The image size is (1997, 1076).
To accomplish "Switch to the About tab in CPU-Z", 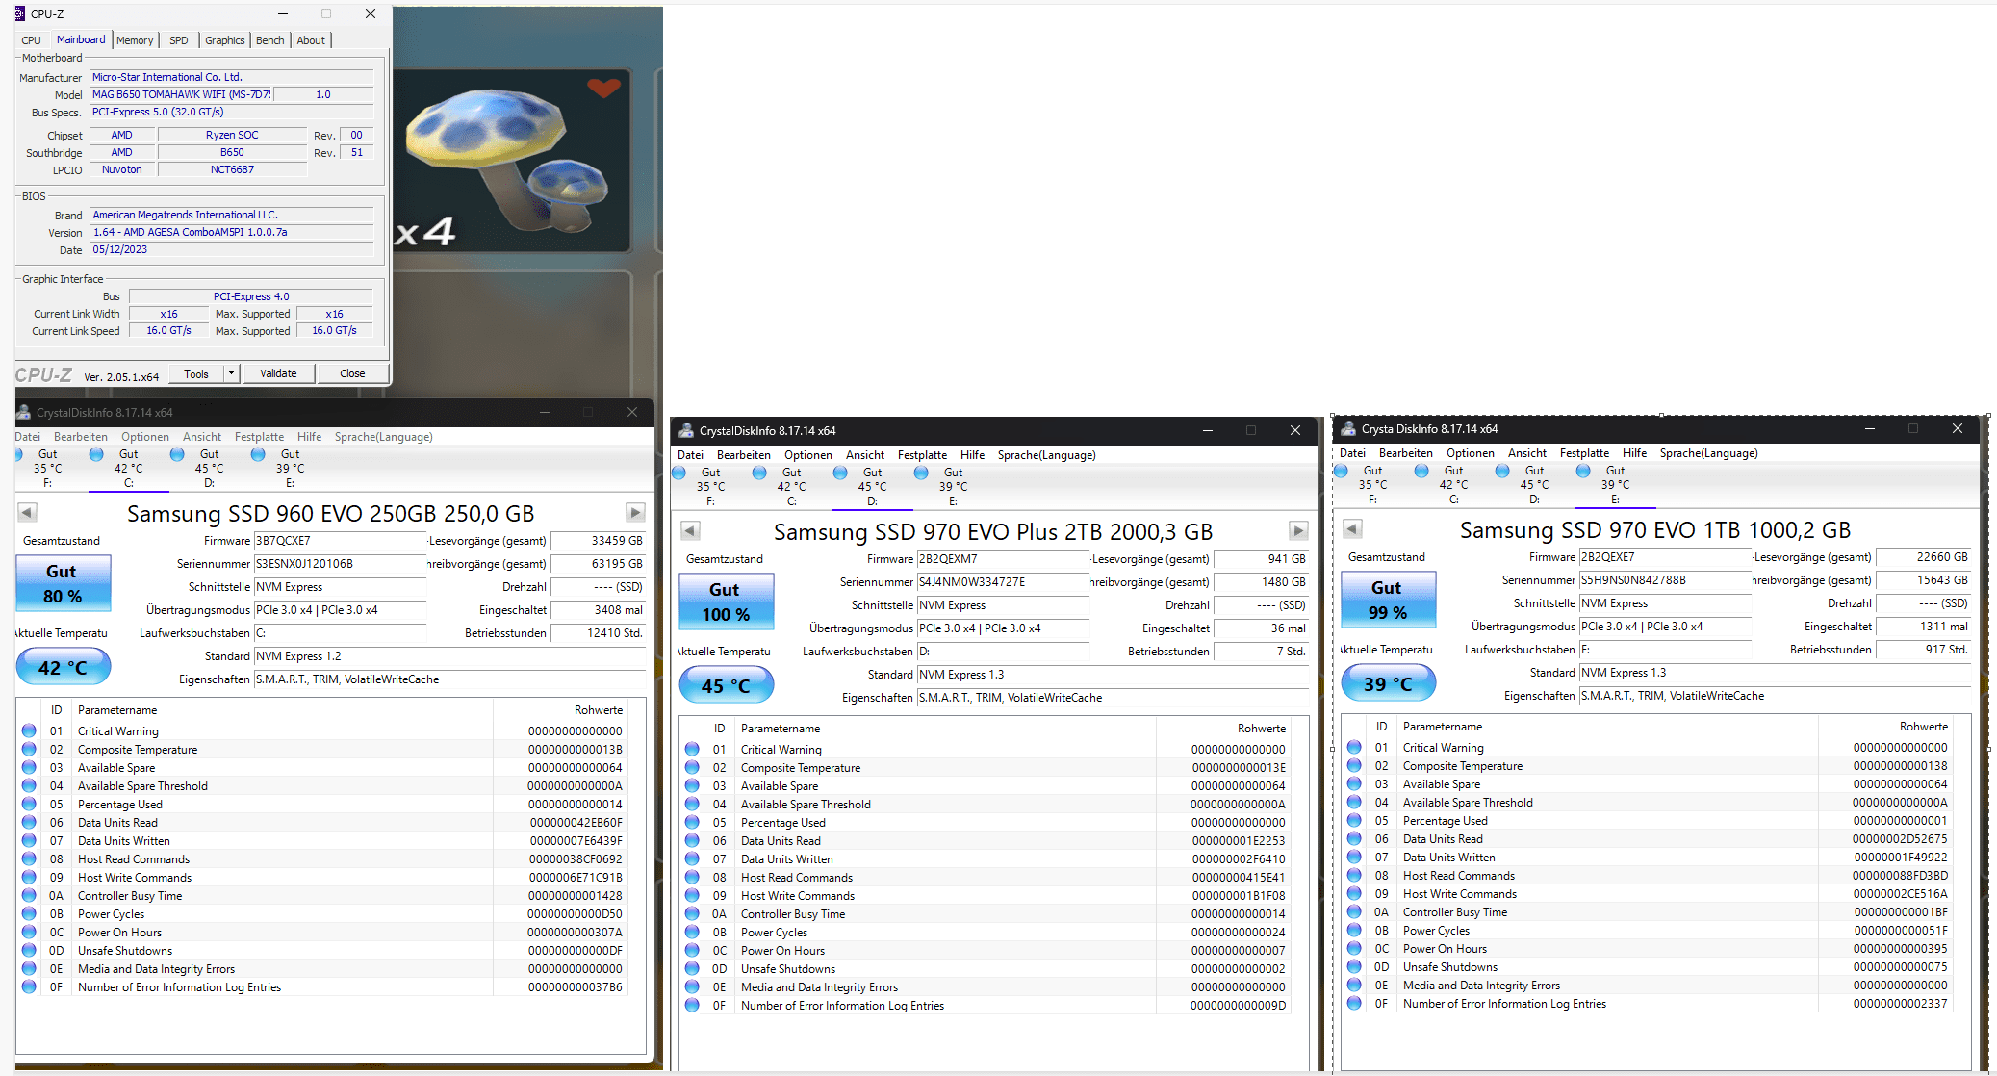I will pos(311,40).
